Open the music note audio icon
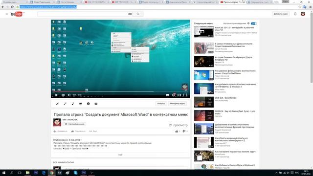The image size is (313, 176). (x=73, y=104)
